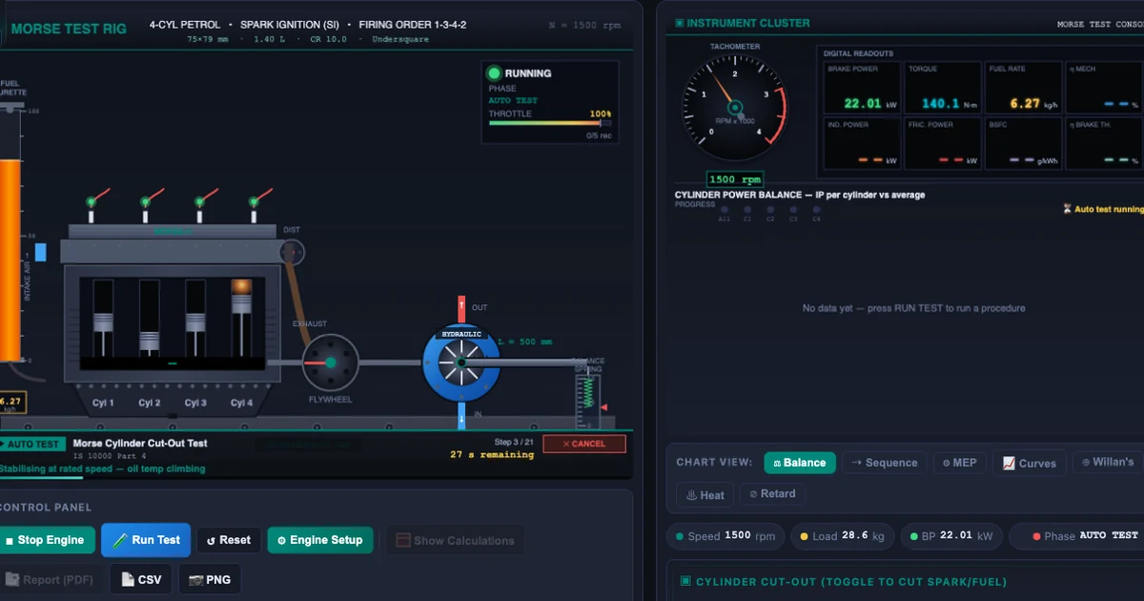Click the AUTO TEST badge label
The height and width of the screenshot is (601, 1144).
[x=32, y=444]
